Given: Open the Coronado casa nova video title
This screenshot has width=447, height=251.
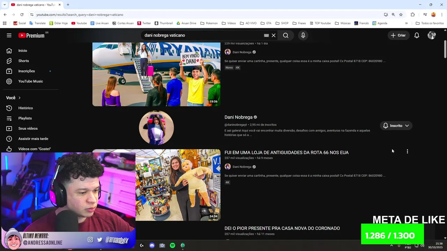Looking at the screenshot, I should [x=282, y=228].
